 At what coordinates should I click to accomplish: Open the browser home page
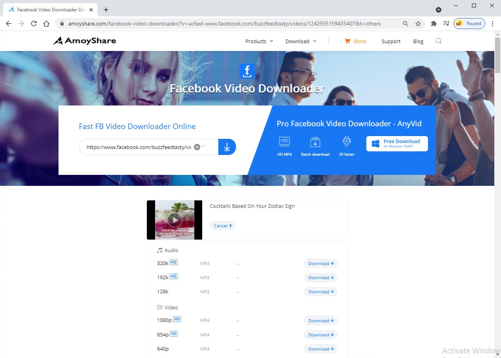coord(46,24)
